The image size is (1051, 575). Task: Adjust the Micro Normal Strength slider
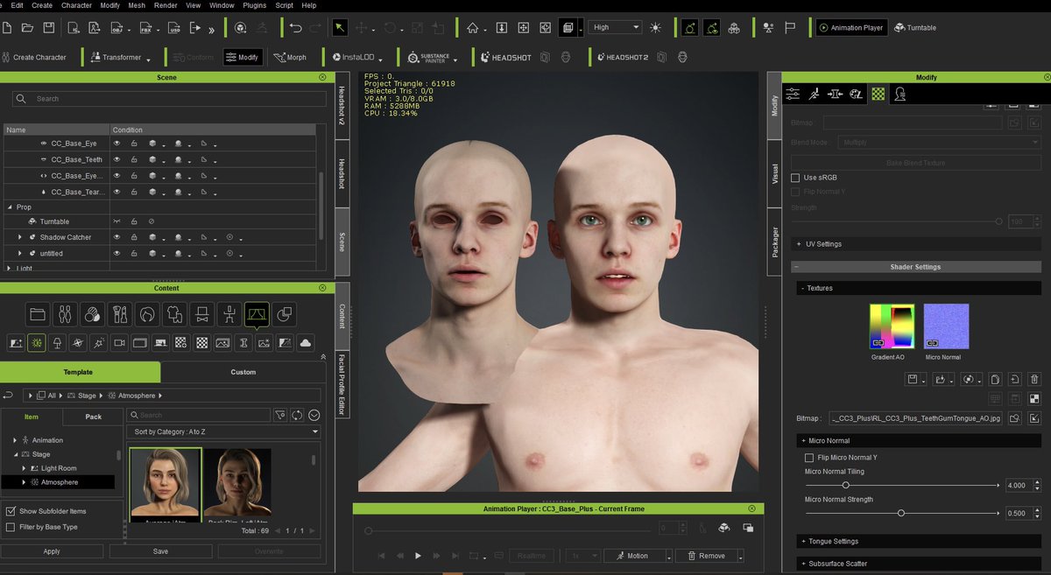click(x=901, y=513)
